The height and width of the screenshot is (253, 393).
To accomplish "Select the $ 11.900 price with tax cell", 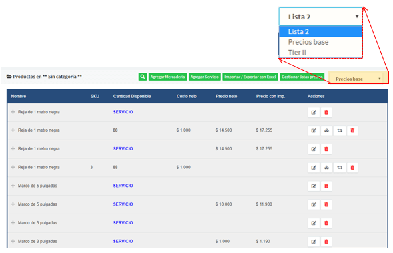I will pyautogui.click(x=264, y=204).
